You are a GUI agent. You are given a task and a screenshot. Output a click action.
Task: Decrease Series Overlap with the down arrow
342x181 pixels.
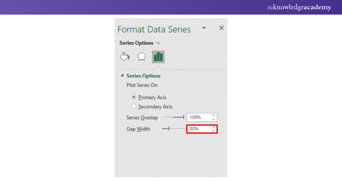click(214, 119)
